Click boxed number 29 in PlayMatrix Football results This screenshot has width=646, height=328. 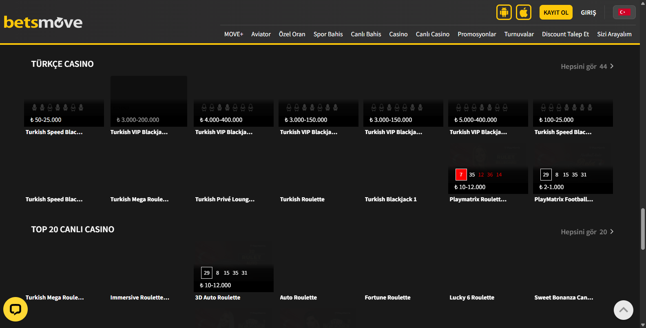(546, 174)
